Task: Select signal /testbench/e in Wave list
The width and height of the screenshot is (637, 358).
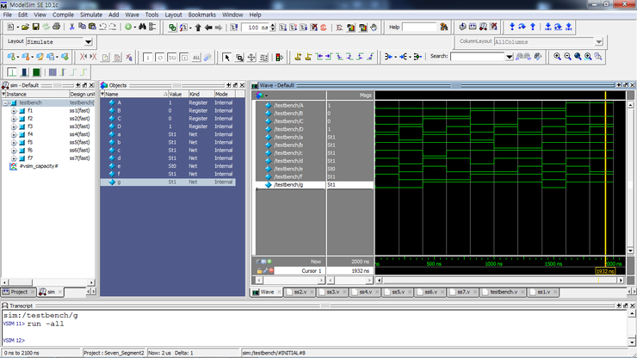Action: 290,169
